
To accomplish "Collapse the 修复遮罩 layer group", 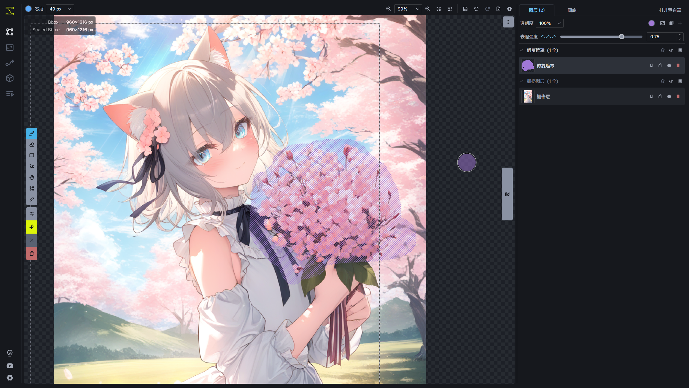I will pos(521,50).
